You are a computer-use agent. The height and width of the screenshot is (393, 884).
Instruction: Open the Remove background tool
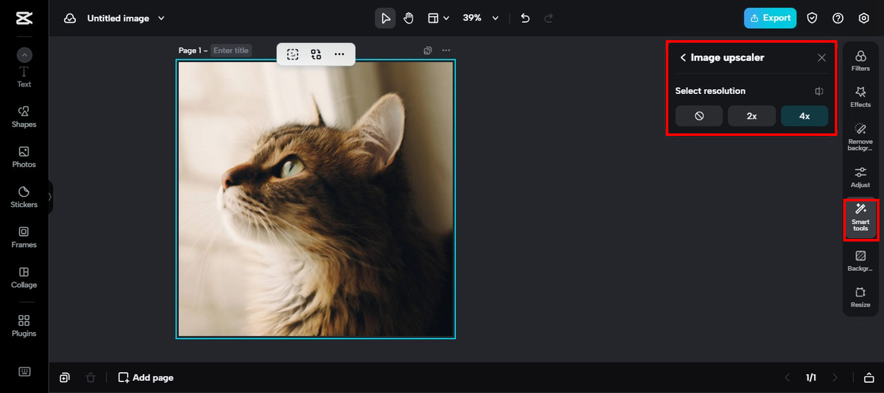[861, 137]
